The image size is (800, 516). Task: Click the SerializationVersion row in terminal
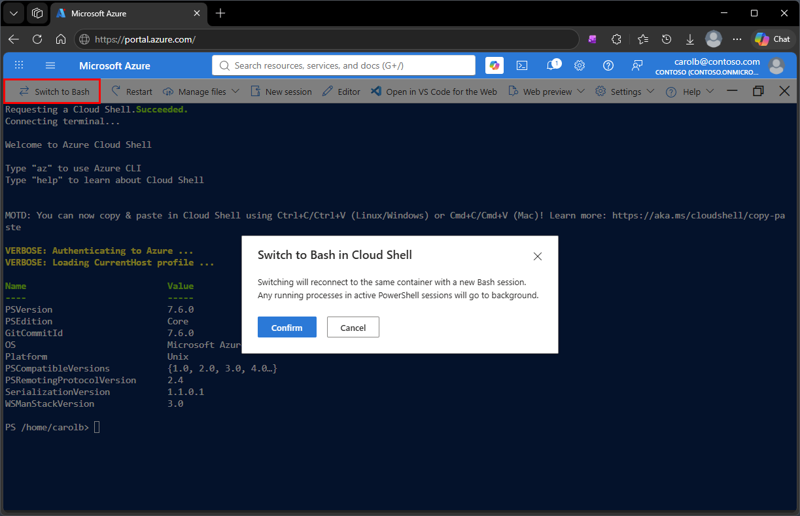point(105,392)
